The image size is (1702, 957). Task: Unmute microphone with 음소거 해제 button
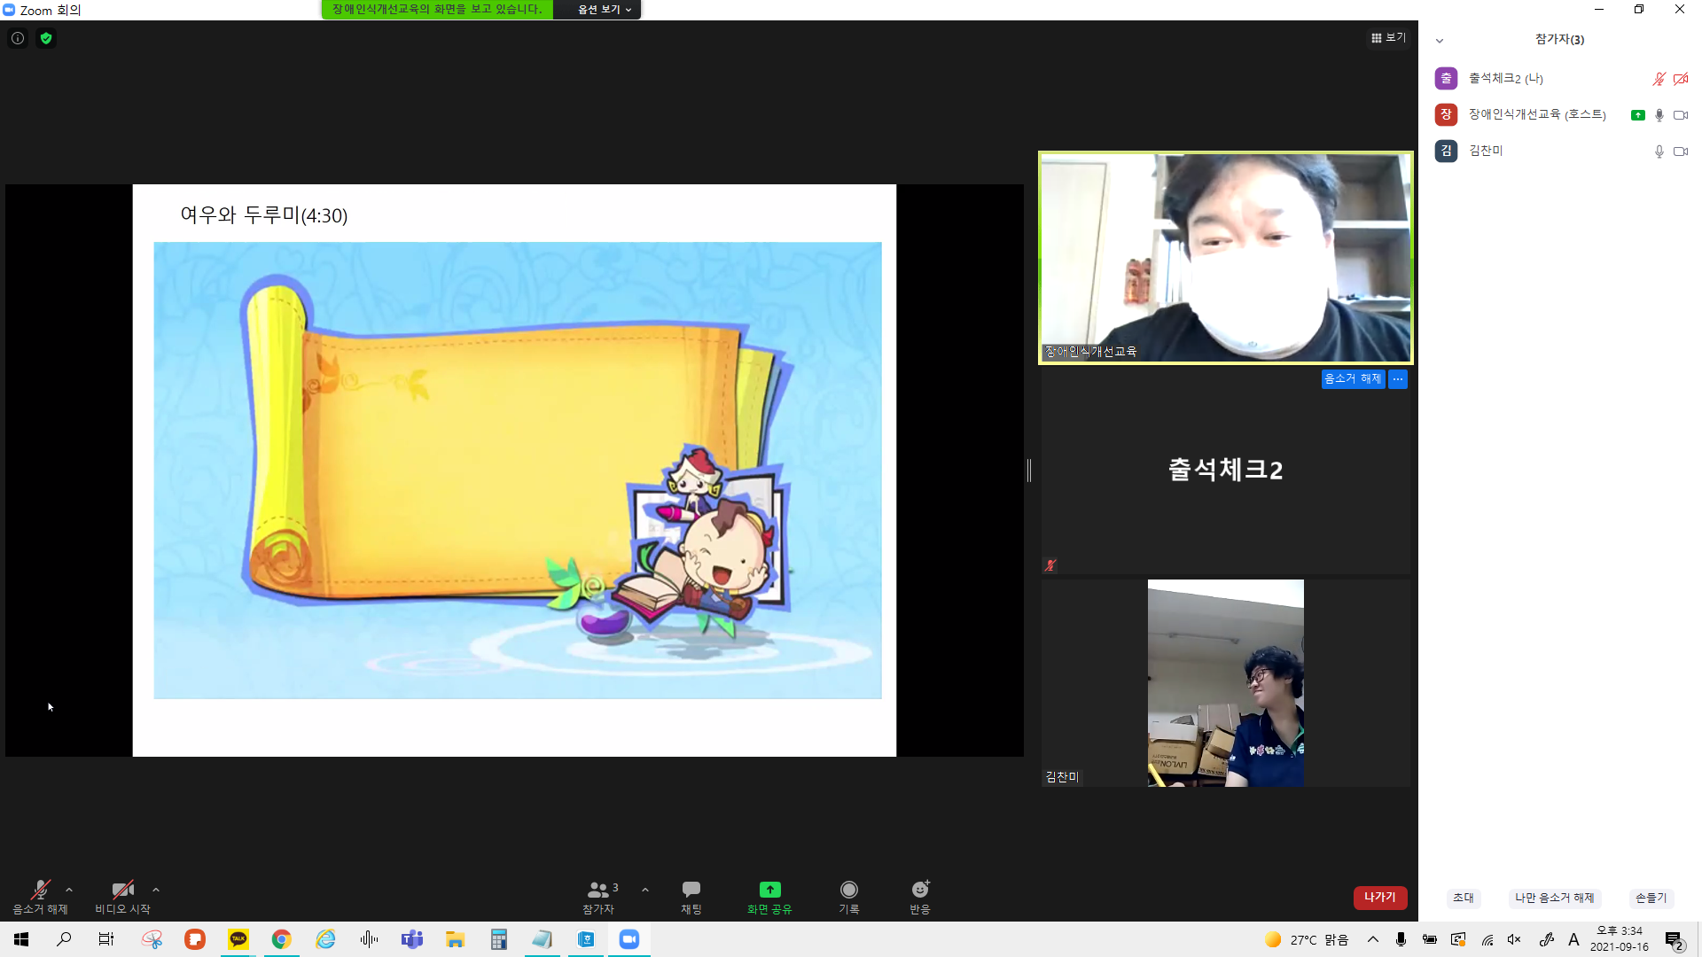point(40,897)
